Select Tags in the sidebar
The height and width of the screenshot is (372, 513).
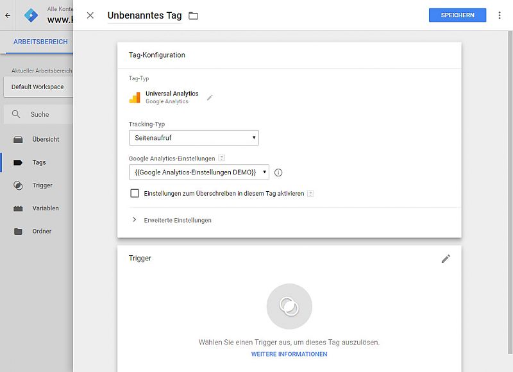click(39, 162)
